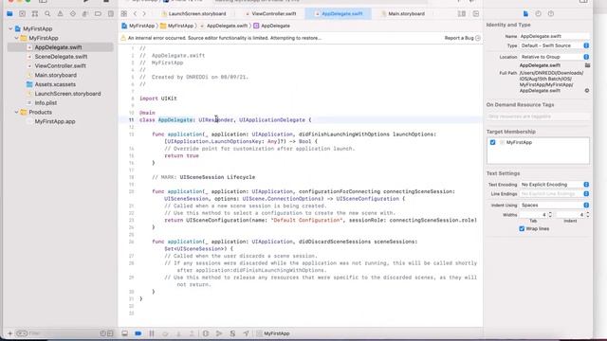
Task: Click AppDelegate class in jump bar
Action: (x=272, y=26)
